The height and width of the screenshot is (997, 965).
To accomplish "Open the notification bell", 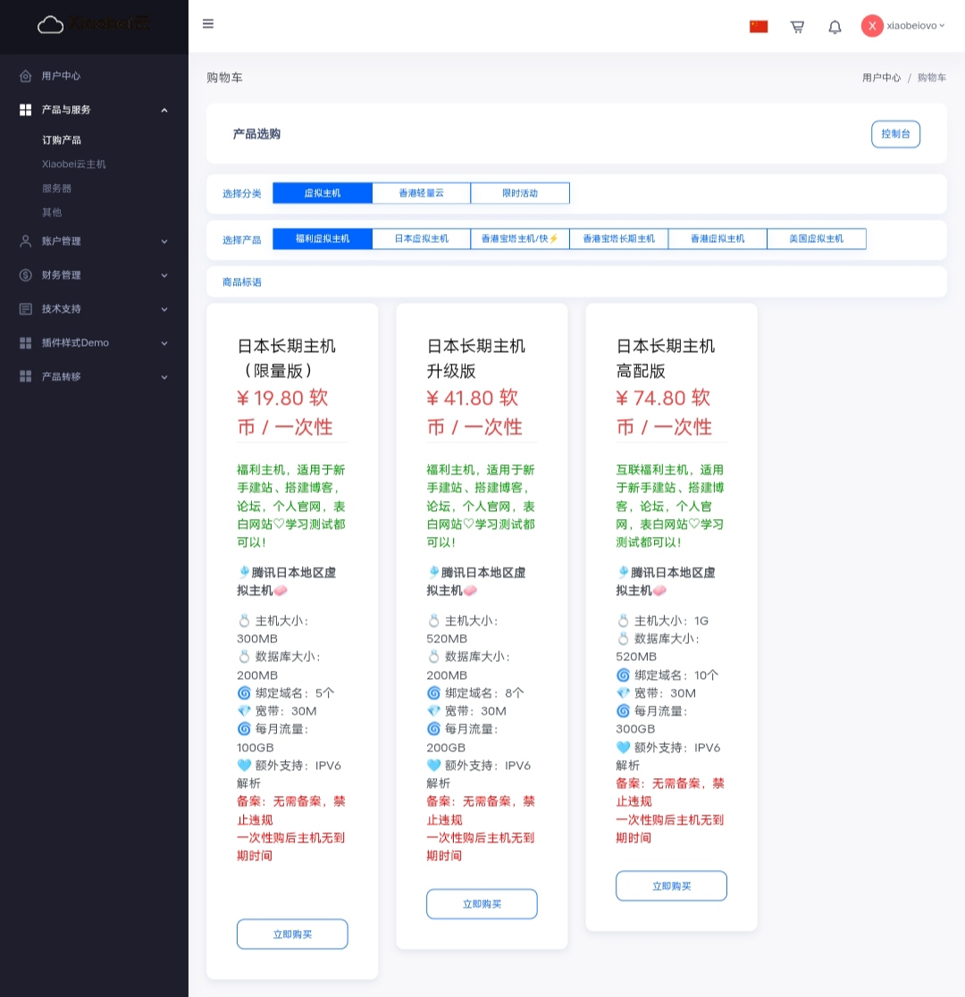I will click(x=835, y=27).
